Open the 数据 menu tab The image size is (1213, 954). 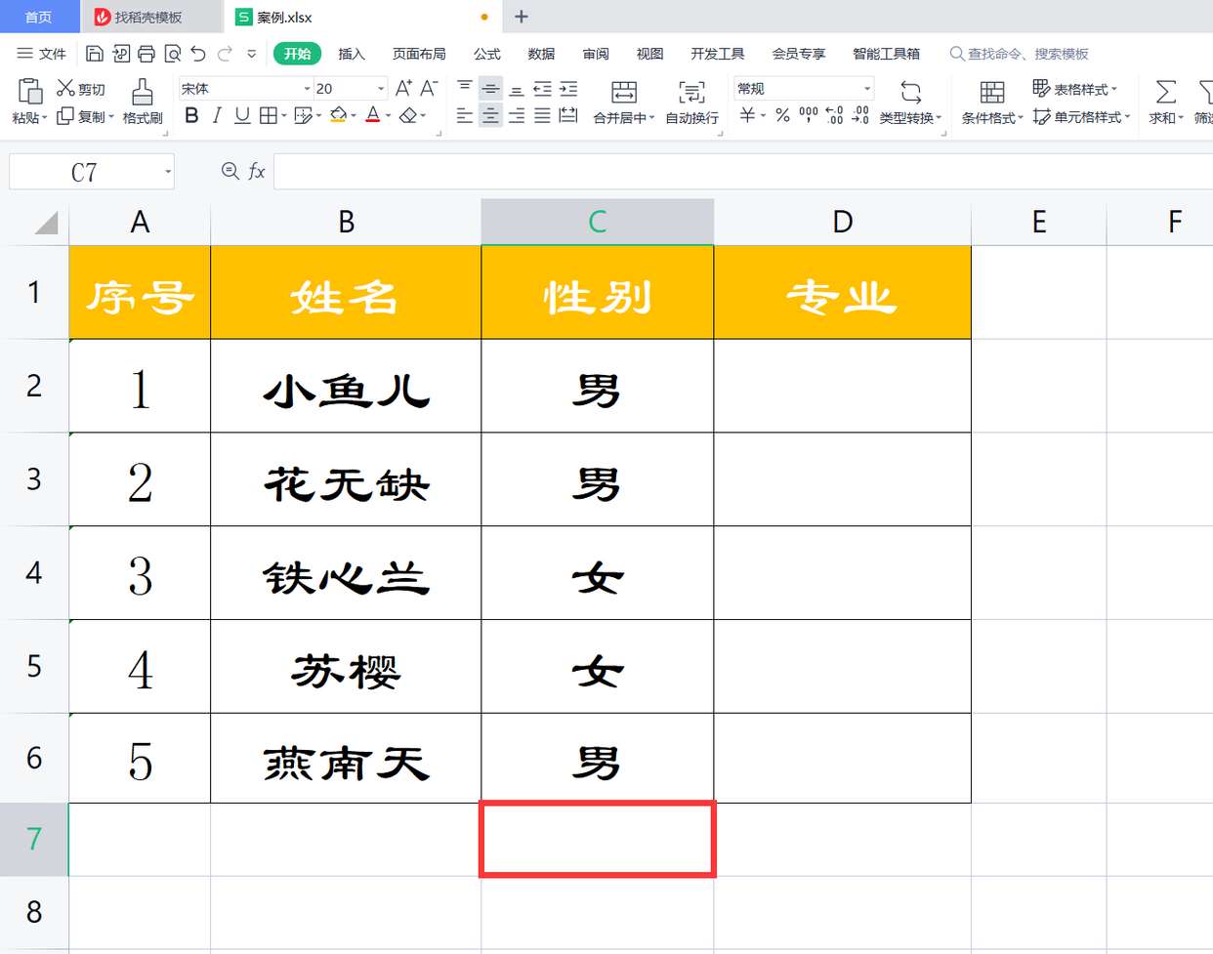pyautogui.click(x=539, y=54)
